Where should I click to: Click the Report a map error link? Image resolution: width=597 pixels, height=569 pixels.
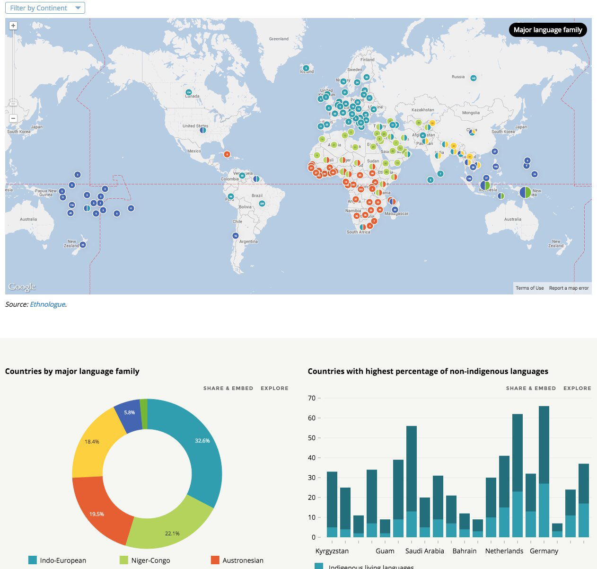tap(569, 288)
